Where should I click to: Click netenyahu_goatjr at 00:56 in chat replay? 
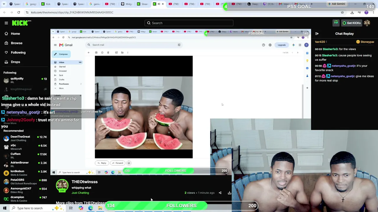(x=343, y=66)
